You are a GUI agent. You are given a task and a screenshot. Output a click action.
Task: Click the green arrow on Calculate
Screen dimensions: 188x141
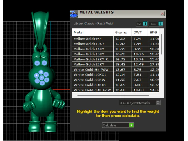tap(131, 125)
